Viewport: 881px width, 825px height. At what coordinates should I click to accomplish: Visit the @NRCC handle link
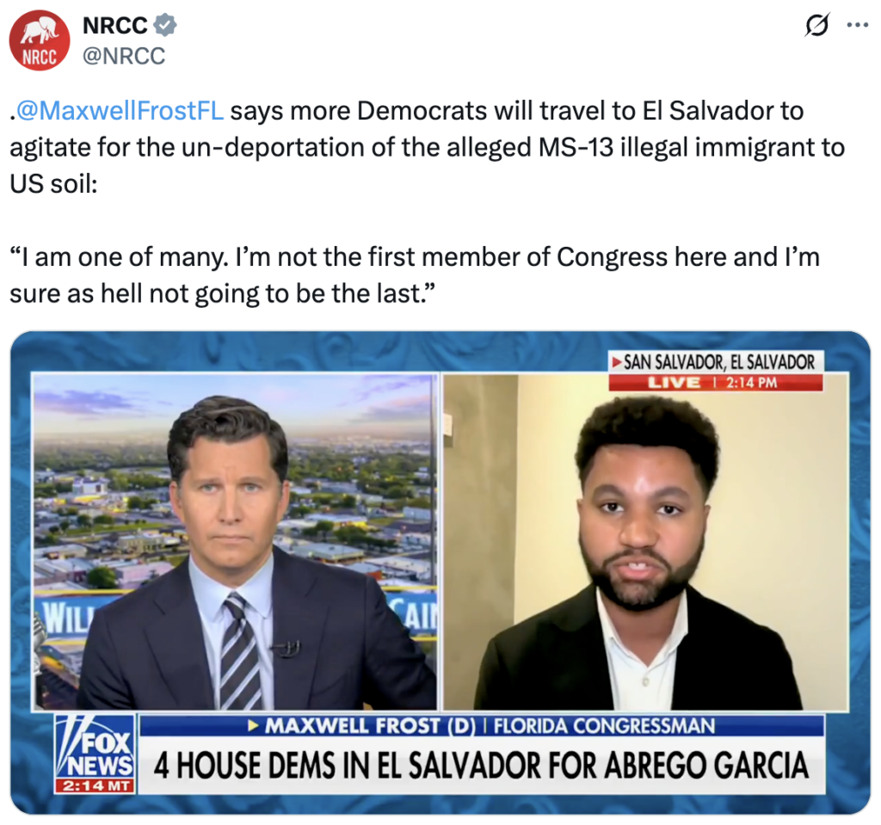point(124,56)
